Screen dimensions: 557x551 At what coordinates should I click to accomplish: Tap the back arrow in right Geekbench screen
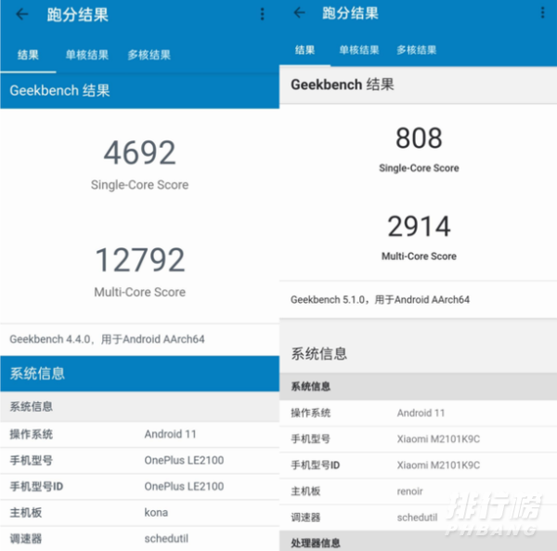[x=300, y=13]
